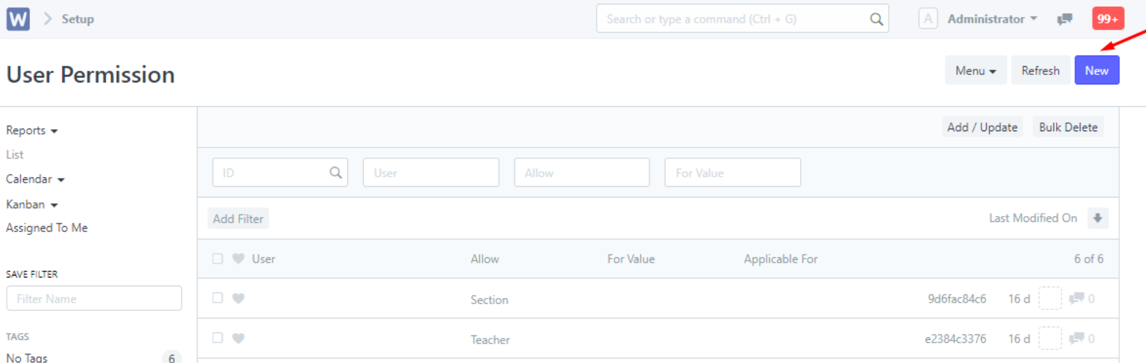Viewport: 1146px width, 363px height.
Task: Toggle sort direction arrow next to Last Modified On
Action: (x=1097, y=218)
